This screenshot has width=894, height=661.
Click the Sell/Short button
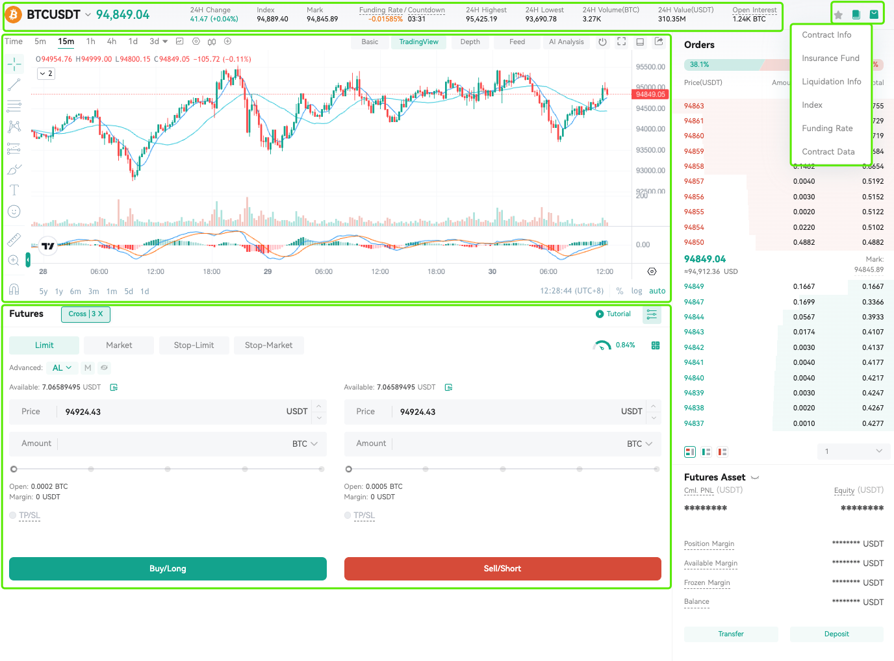coord(502,569)
